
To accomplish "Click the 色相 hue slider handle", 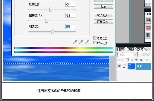I will tap(51, 10).
